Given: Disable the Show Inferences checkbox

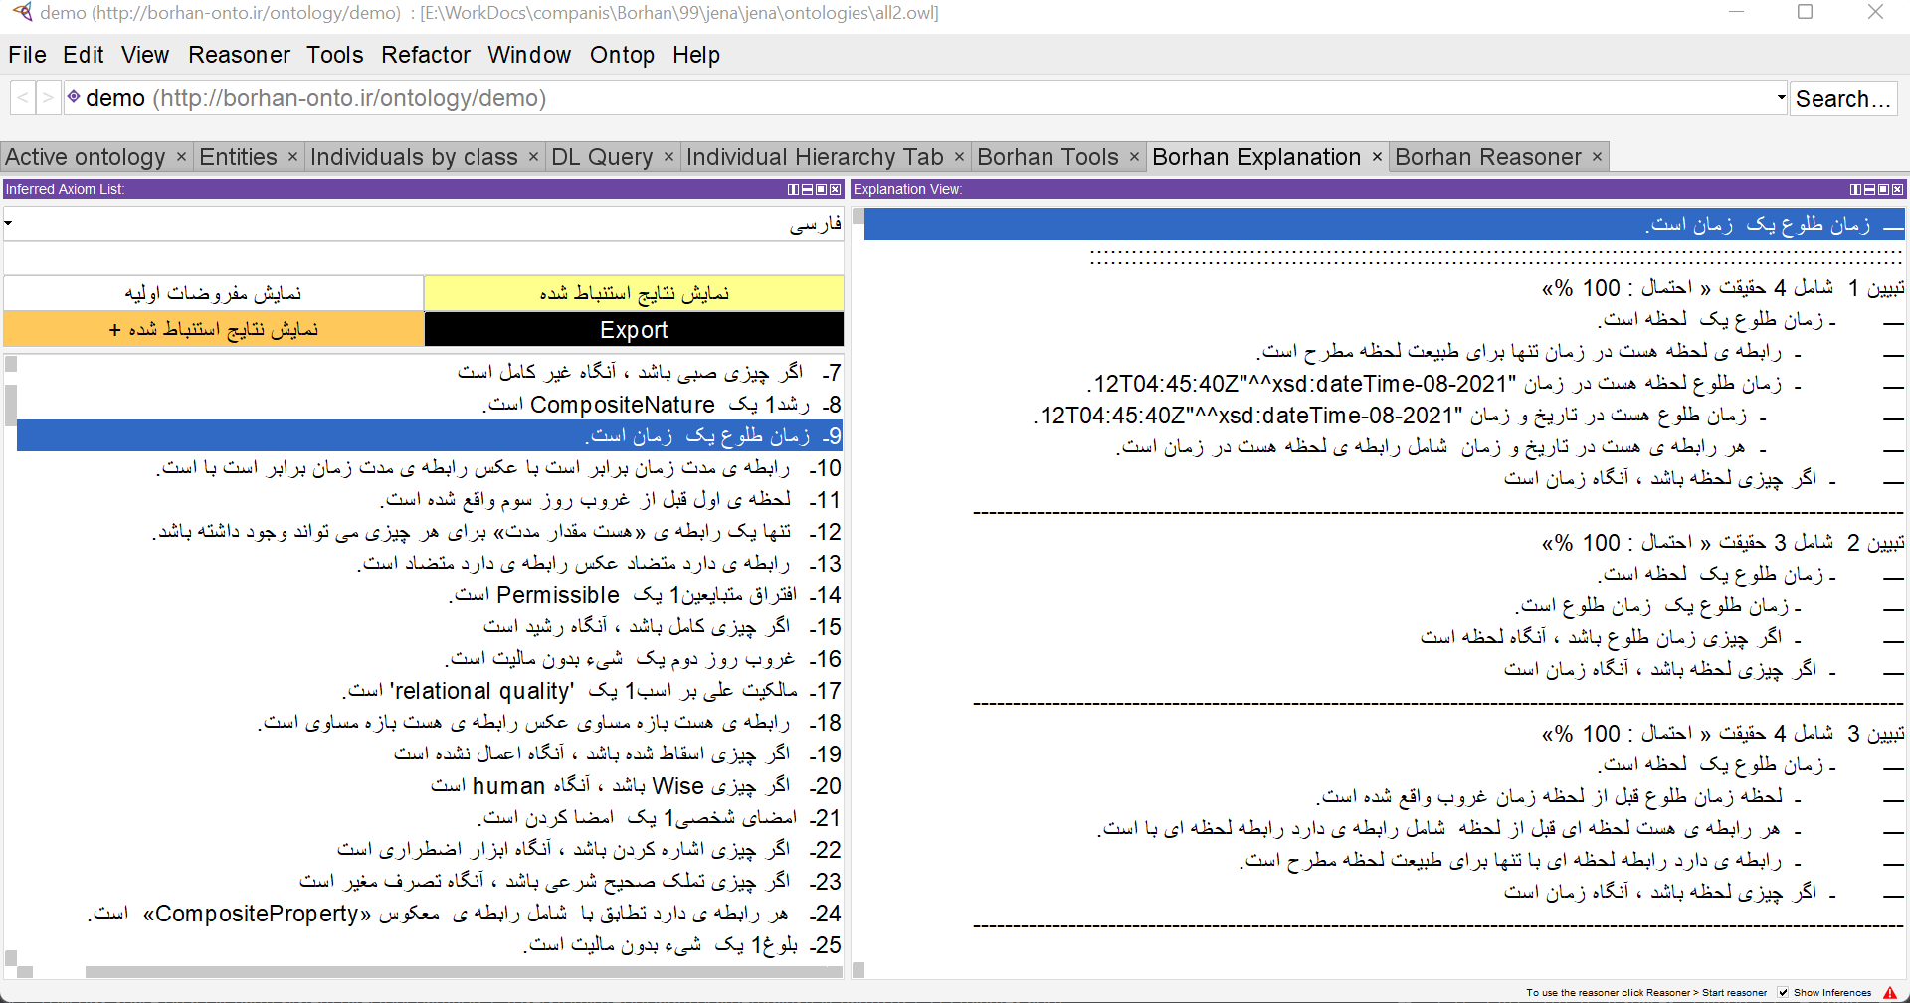Looking at the screenshot, I should click(1781, 992).
